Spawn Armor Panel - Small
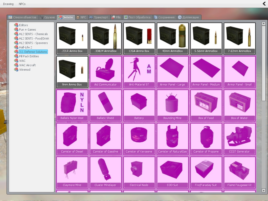Image resolution: width=268 pixels, height=201 pixels. tap(240, 72)
